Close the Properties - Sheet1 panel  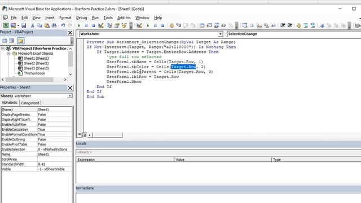[x=70, y=88]
